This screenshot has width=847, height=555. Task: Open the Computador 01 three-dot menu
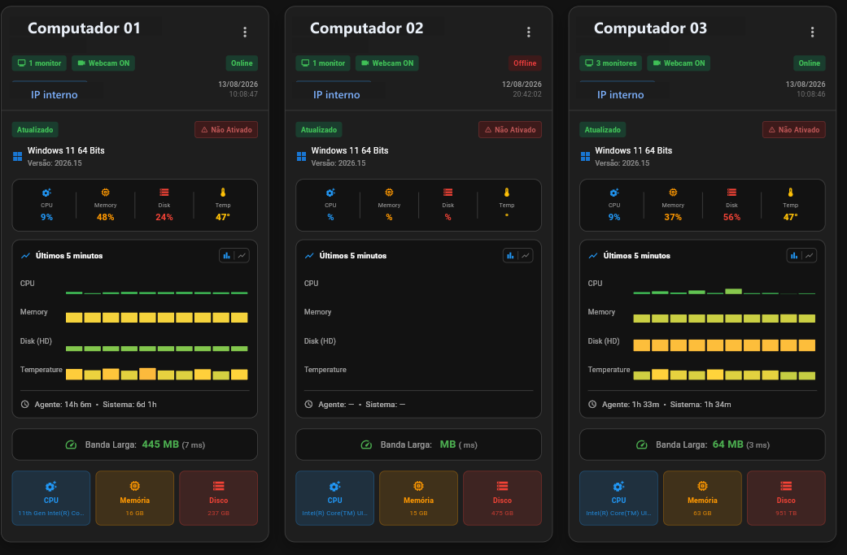click(x=245, y=33)
